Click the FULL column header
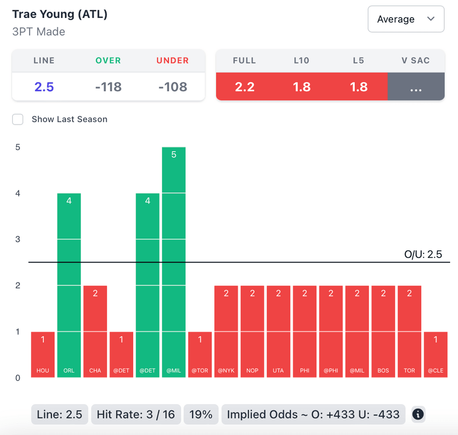Image resolution: width=458 pixels, height=435 pixels. pos(245,60)
